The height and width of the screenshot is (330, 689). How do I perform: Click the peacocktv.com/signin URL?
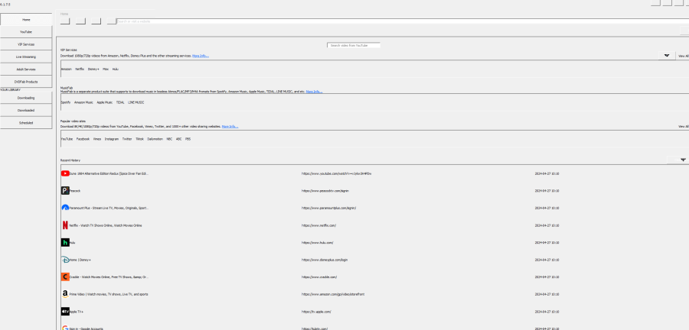click(325, 191)
